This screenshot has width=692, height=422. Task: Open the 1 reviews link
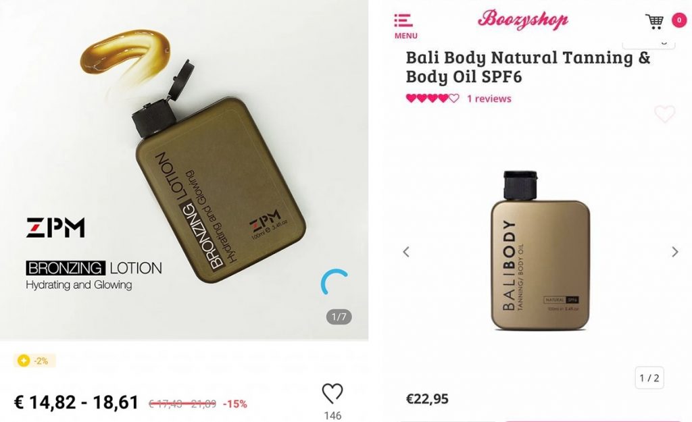[x=489, y=99]
